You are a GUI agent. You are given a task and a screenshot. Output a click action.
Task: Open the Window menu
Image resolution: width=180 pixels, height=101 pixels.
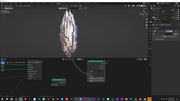[16, 3]
